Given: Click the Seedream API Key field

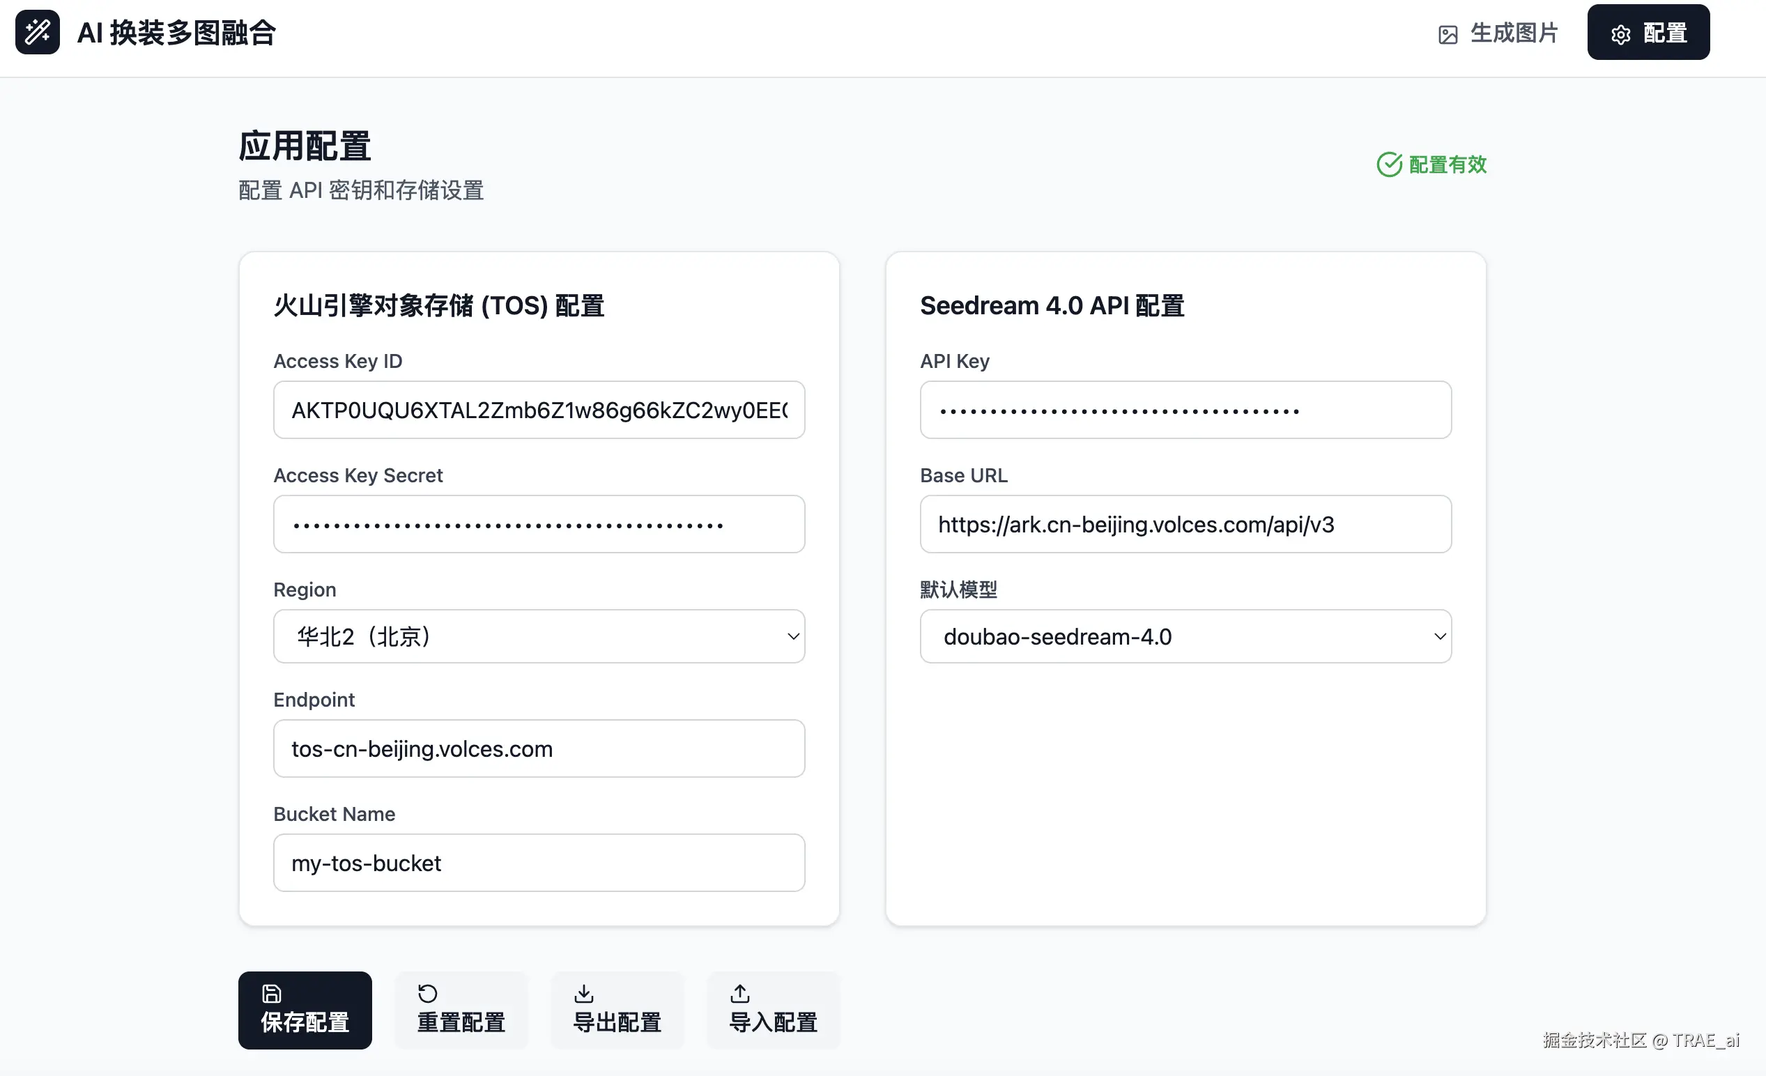Looking at the screenshot, I should (x=1185, y=410).
